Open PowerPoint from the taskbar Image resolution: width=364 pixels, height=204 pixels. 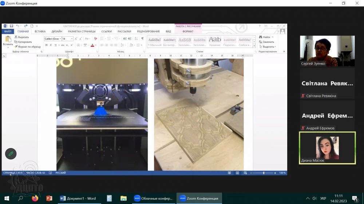pyautogui.click(x=49, y=199)
